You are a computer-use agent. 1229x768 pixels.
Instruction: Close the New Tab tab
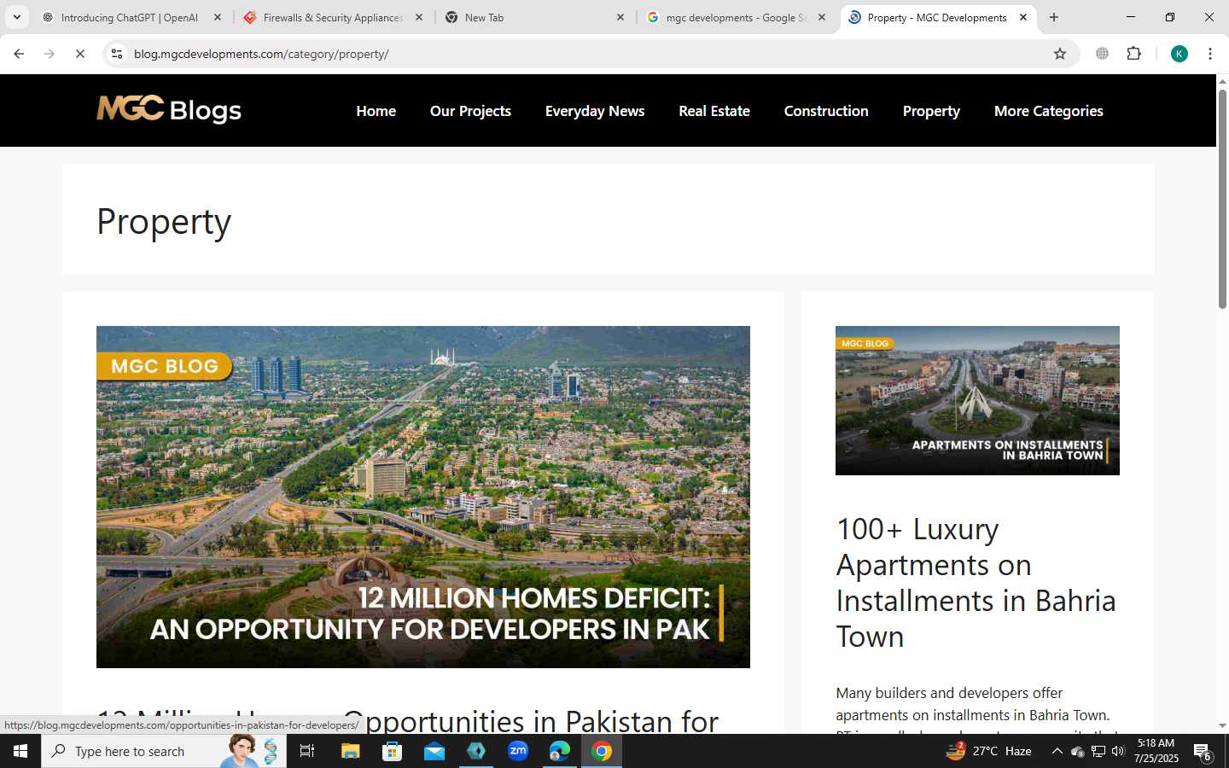click(x=620, y=17)
